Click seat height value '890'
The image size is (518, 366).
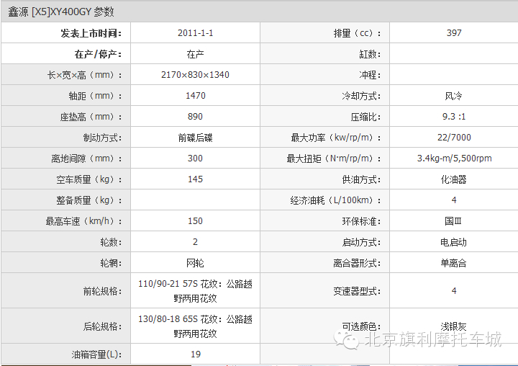(195, 117)
